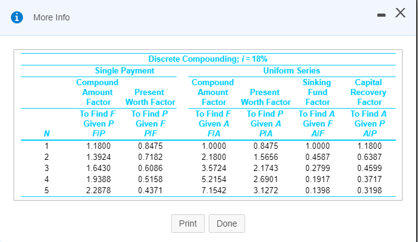Image resolution: width=418 pixels, height=242 pixels.
Task: Click the Uniform Series header
Action: click(291, 70)
